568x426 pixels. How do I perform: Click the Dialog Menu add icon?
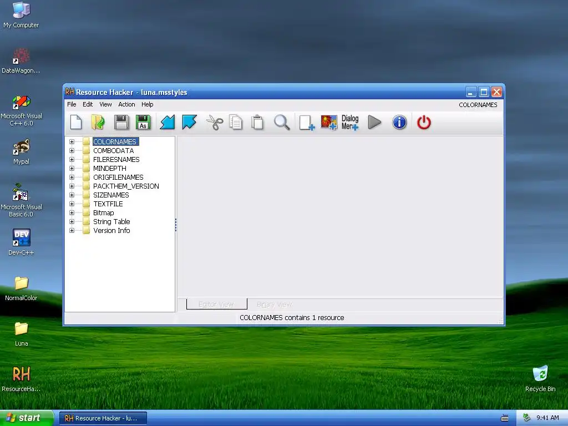tap(350, 123)
